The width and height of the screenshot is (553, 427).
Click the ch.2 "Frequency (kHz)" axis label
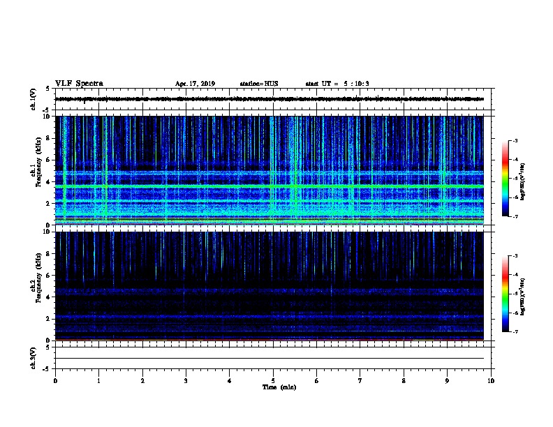(x=38, y=278)
